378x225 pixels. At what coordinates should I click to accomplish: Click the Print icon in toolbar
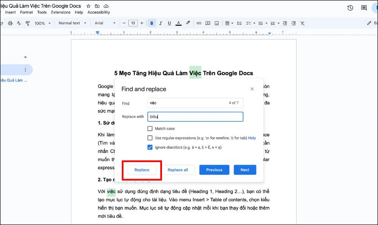(10, 23)
